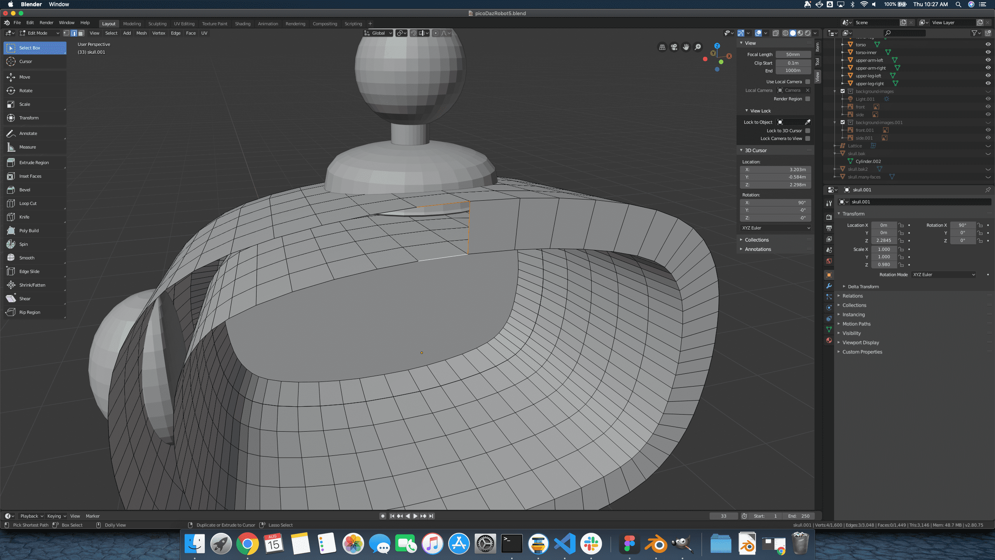The width and height of the screenshot is (995, 560).
Task: Choose the Measure tool
Action: point(35,147)
